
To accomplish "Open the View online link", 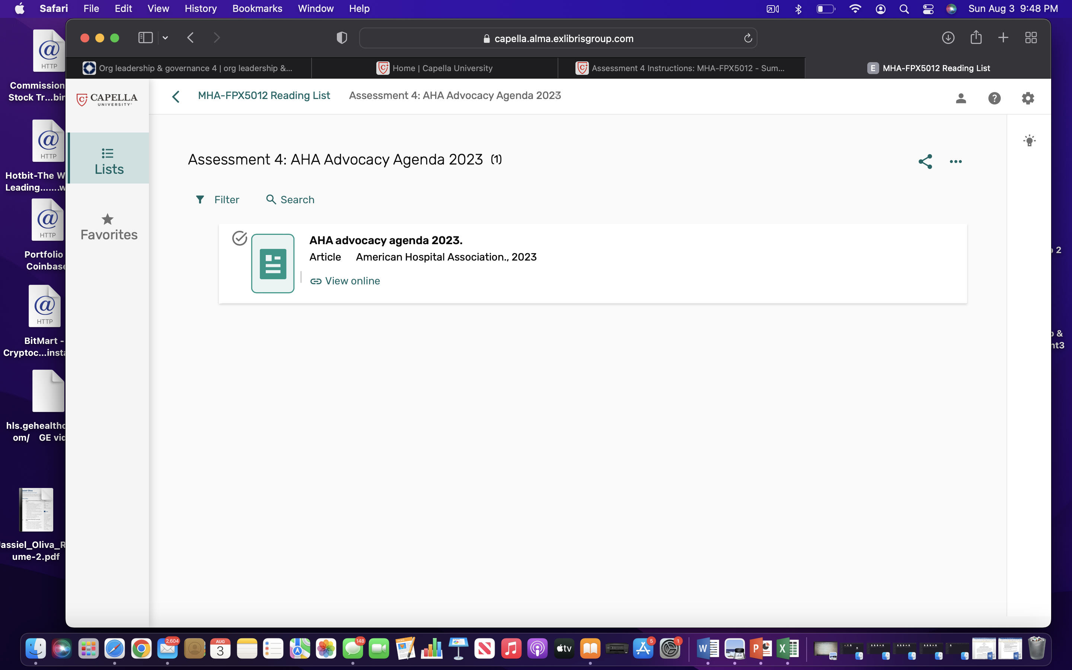I will click(x=345, y=281).
